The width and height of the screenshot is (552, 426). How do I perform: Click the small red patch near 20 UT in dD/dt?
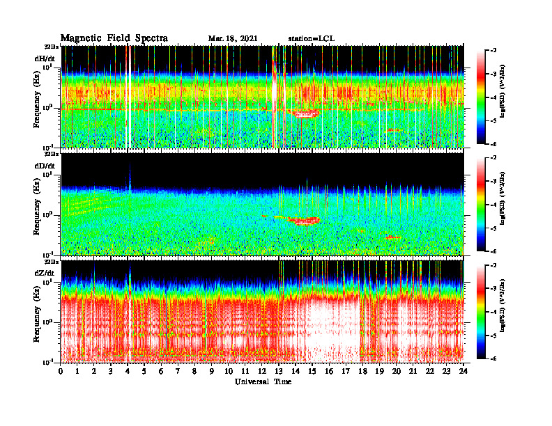(393, 237)
